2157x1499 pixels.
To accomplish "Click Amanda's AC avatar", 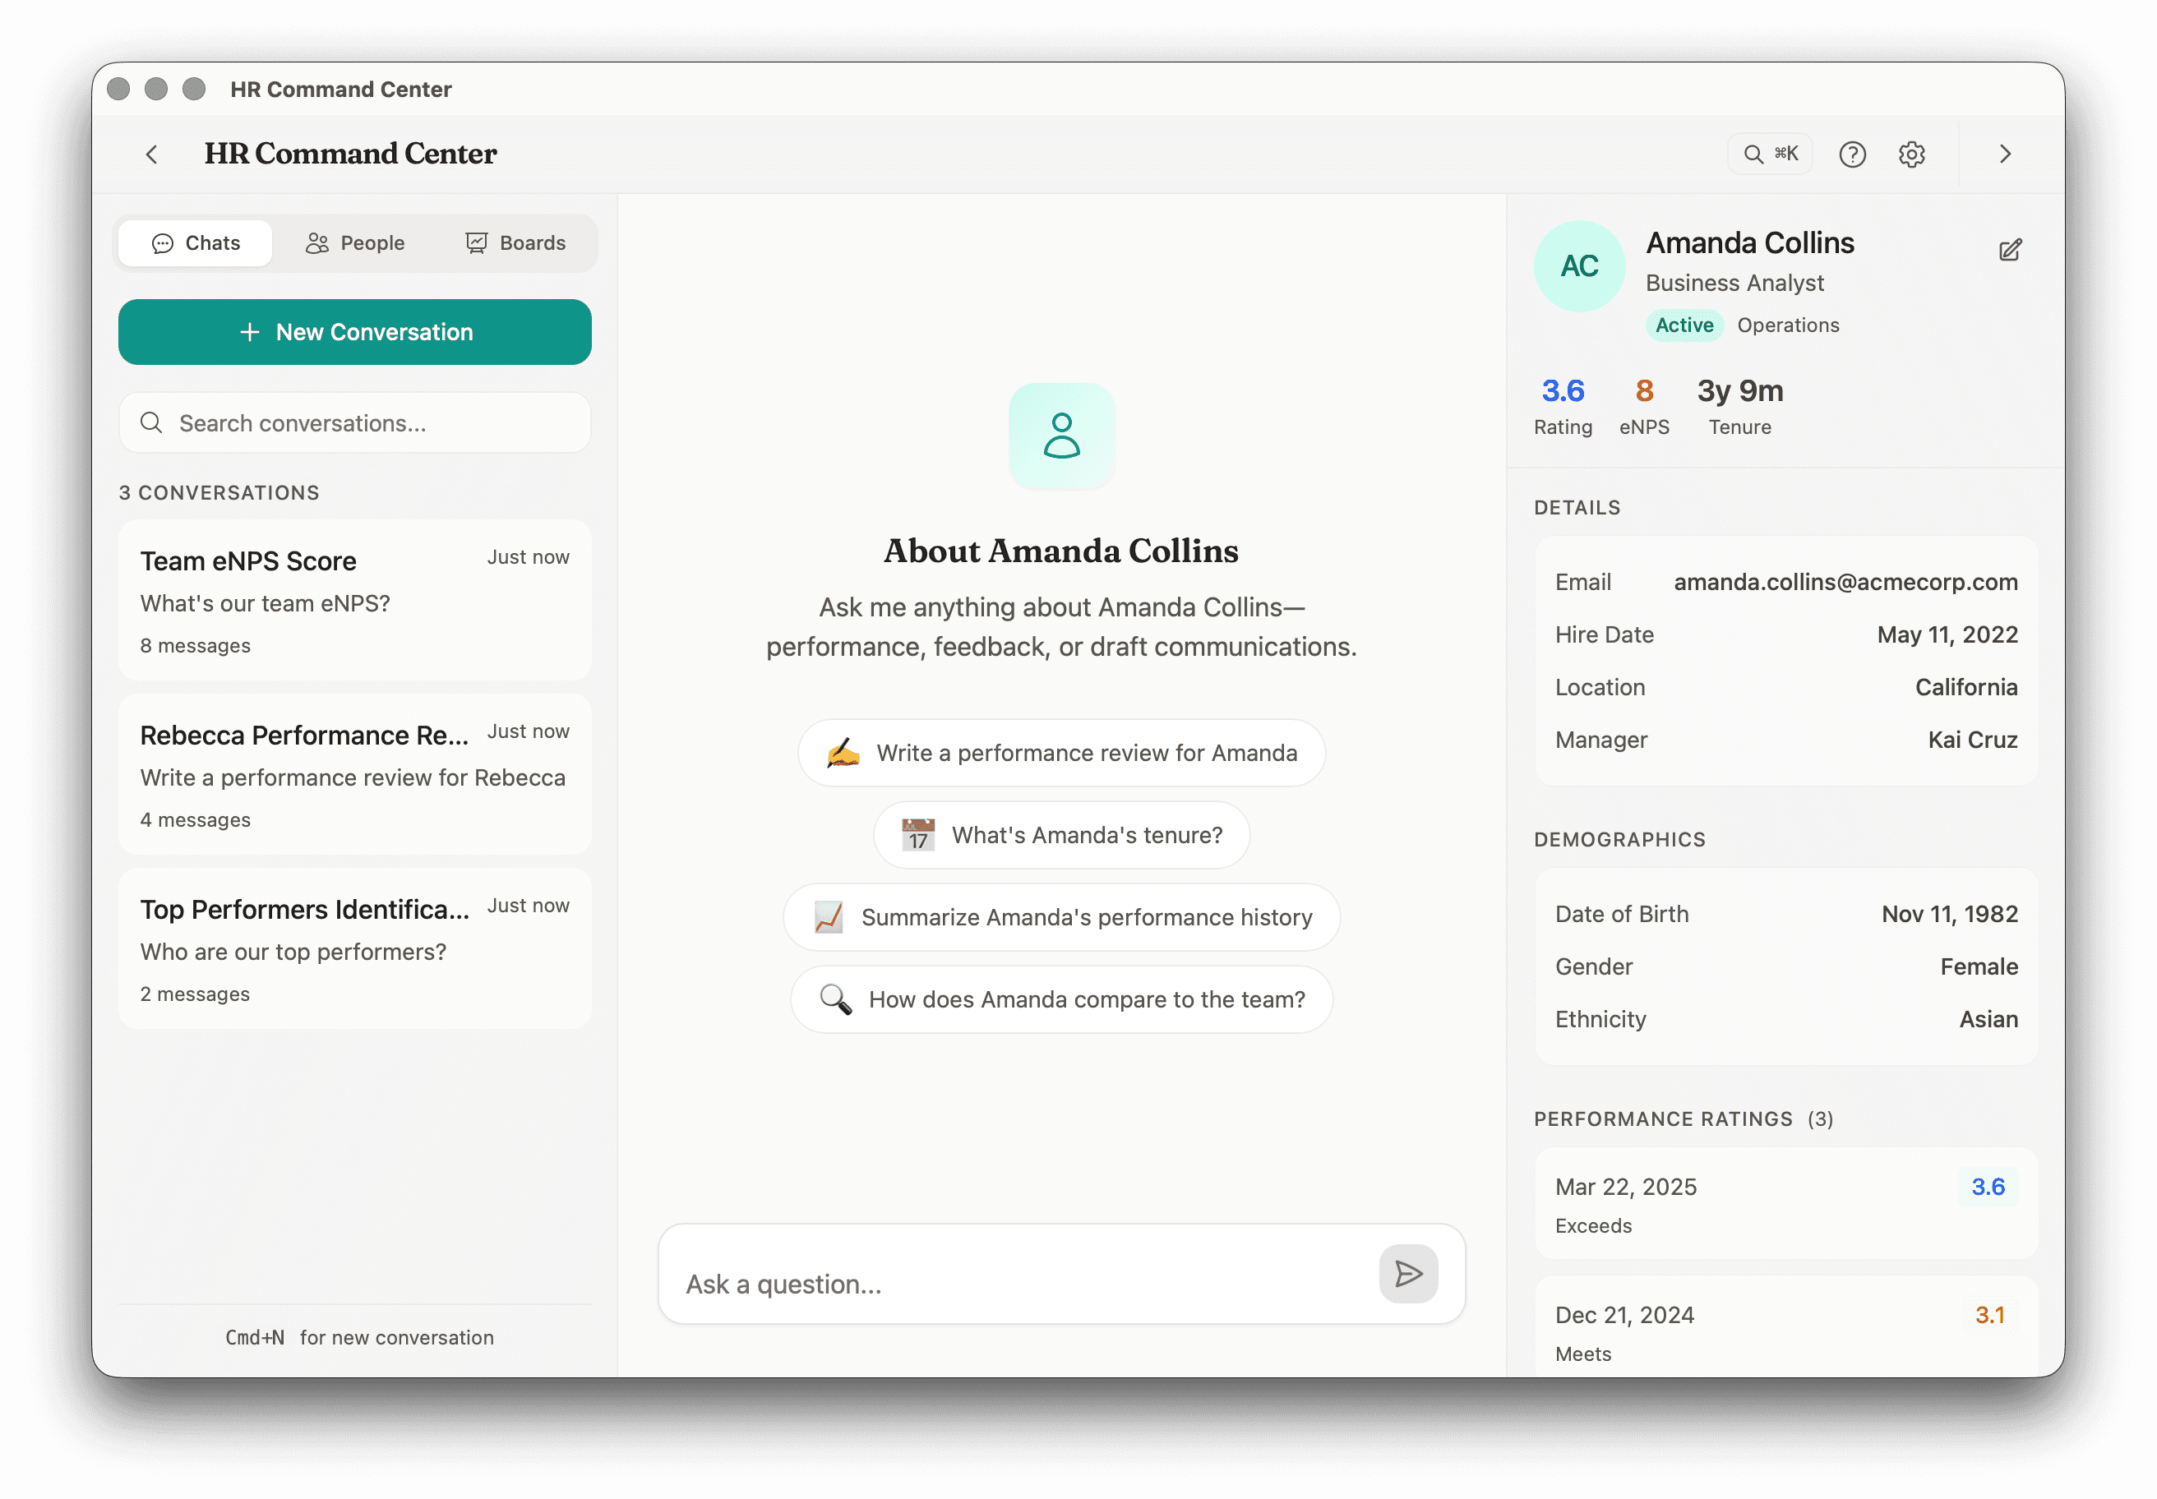I will click(x=1578, y=265).
